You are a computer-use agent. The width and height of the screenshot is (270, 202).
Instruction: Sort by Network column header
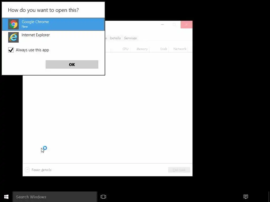180,49
